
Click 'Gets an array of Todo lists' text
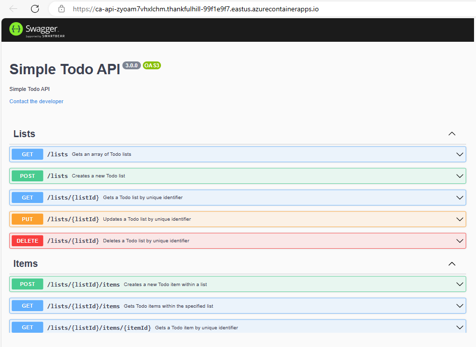101,154
